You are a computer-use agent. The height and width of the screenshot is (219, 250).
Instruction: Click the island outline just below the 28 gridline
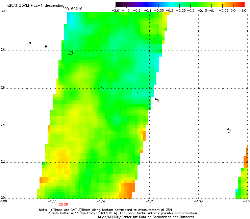70,53
